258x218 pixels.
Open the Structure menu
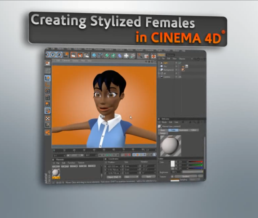click(x=88, y=49)
